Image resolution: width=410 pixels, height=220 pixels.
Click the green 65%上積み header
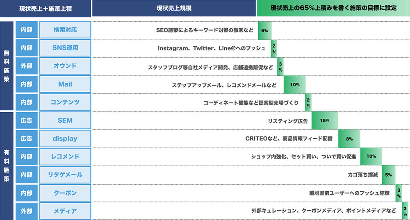(x=333, y=8)
